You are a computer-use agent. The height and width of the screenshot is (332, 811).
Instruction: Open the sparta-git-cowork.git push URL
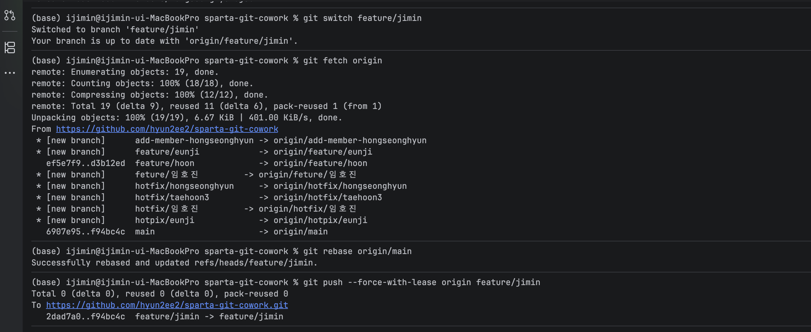coord(167,305)
